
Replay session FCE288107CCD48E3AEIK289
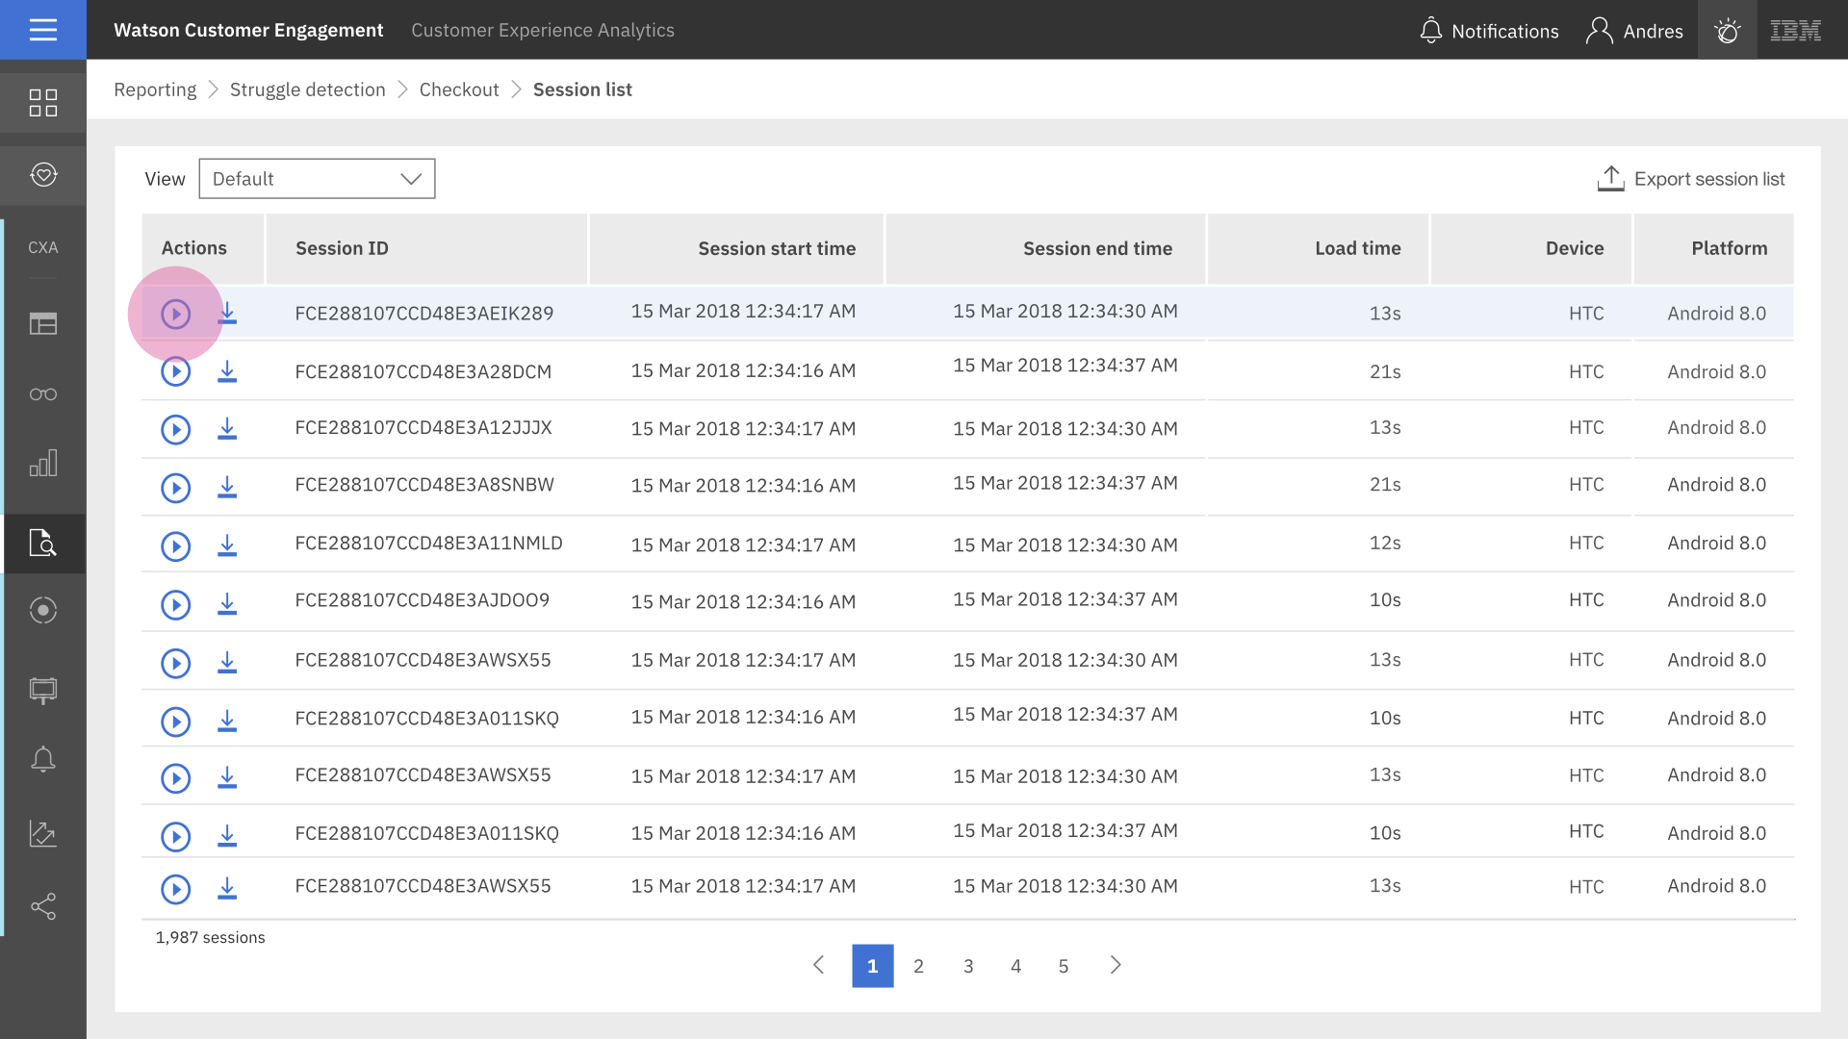tap(175, 314)
